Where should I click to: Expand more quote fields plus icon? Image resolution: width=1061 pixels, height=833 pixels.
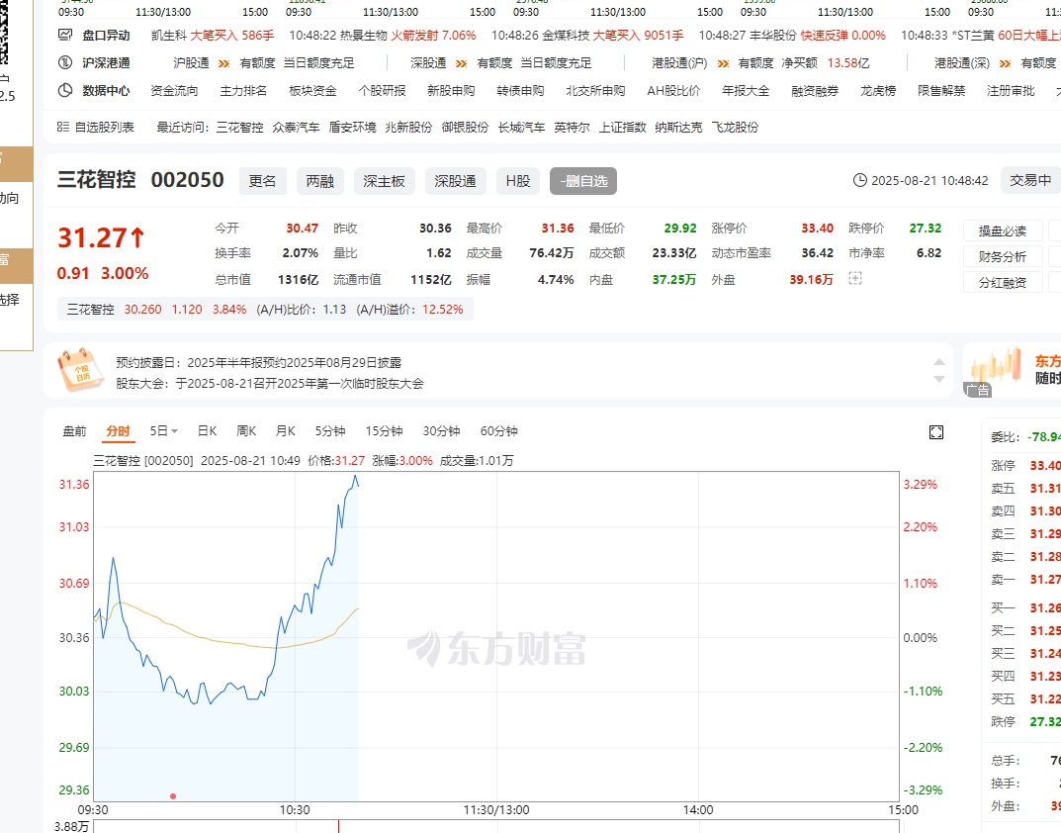(855, 278)
